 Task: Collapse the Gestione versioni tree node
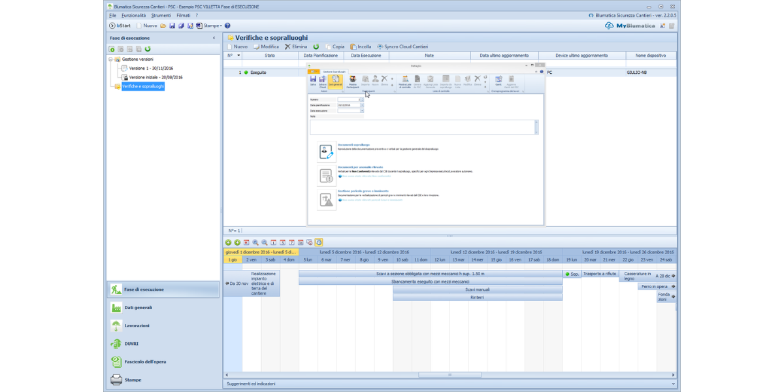[111, 59]
